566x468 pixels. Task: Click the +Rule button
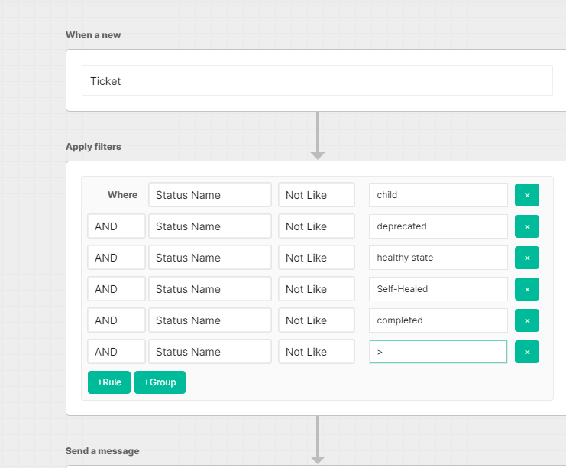[109, 382]
